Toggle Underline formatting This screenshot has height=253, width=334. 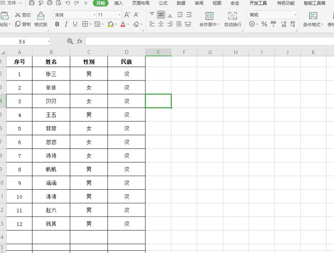[75, 24]
